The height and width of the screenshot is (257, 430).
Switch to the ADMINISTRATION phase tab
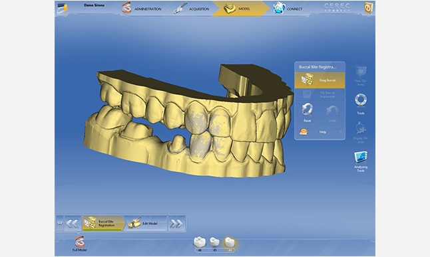point(142,9)
